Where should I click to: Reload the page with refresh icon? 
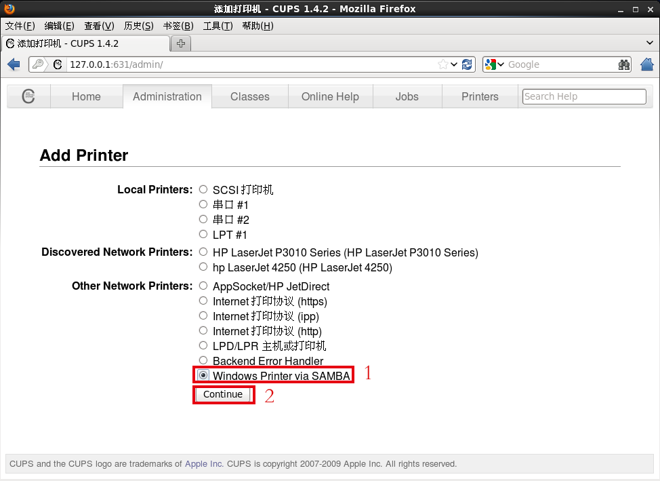click(x=467, y=64)
